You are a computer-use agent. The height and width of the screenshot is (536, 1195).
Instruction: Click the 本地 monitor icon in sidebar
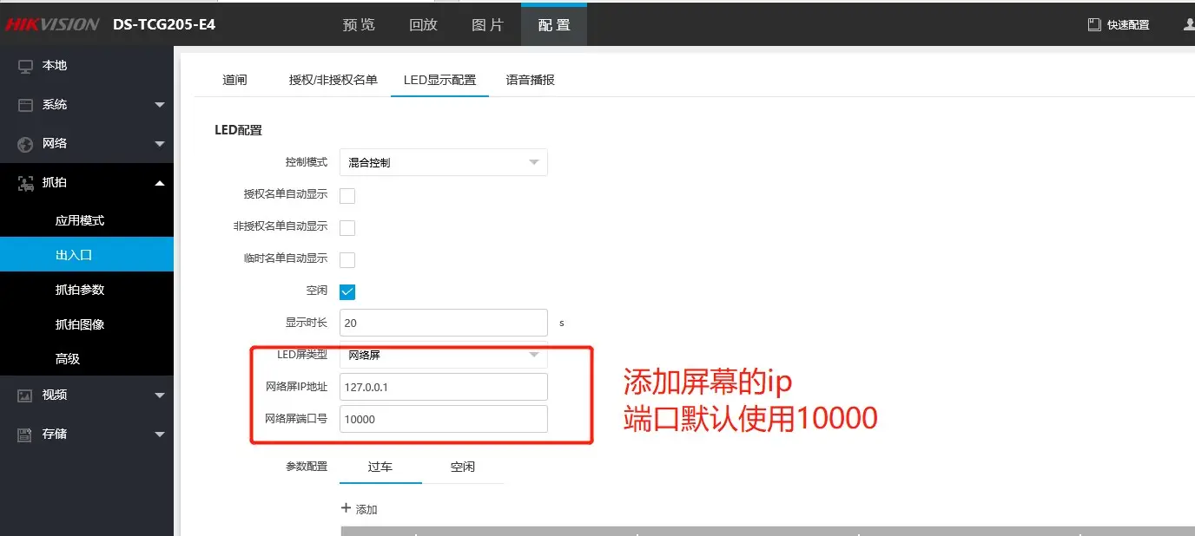[x=25, y=66]
